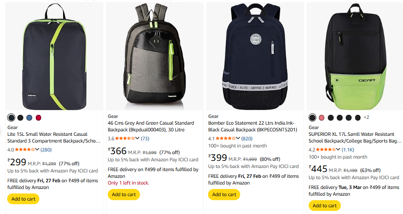Add SUPERIOR XL 17L backpack to cart
This screenshot has width=403, height=214.
point(324,206)
